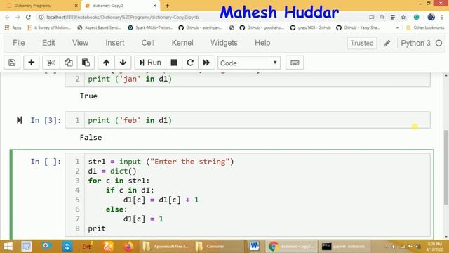
Task: Open the File menu
Action: pos(19,43)
